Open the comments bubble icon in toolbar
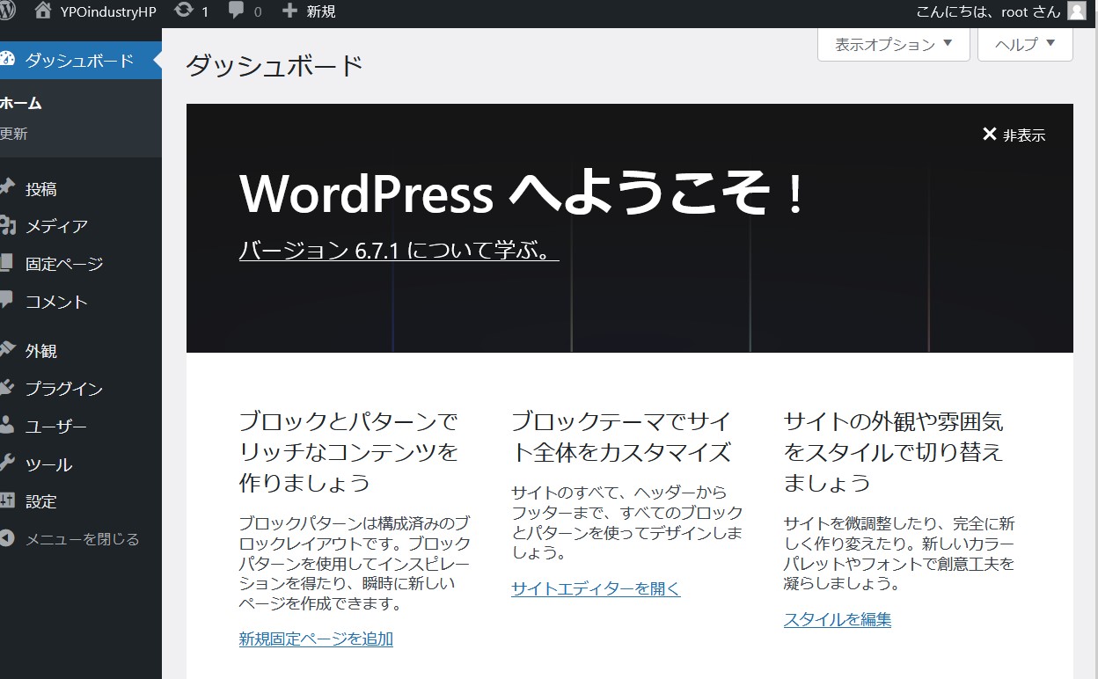1098x679 pixels. 236,11
